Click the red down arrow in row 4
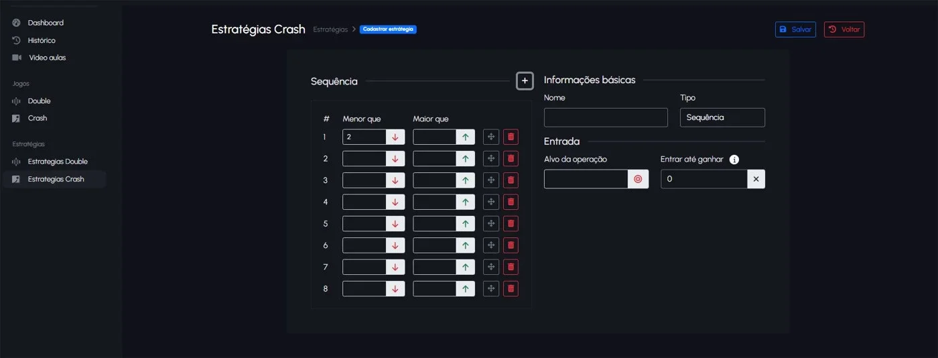Screen dimensions: 938x358 395,202
